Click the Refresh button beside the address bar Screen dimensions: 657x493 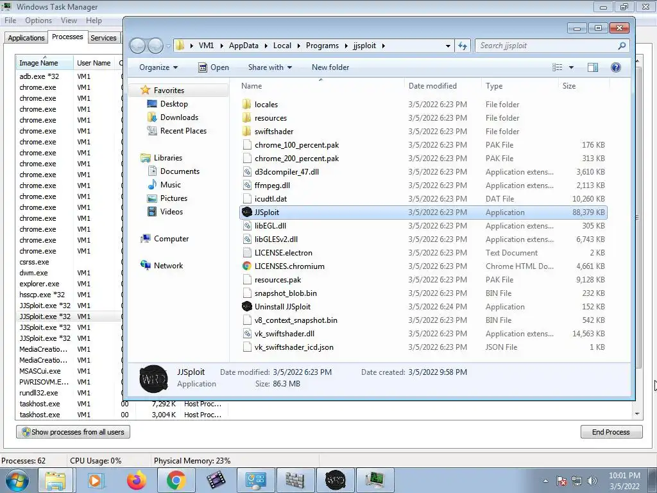click(x=463, y=46)
